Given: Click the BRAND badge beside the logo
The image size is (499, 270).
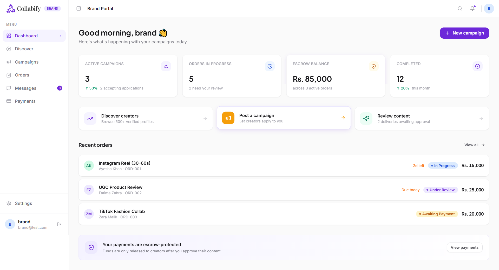Looking at the screenshot, I should [x=52, y=9].
